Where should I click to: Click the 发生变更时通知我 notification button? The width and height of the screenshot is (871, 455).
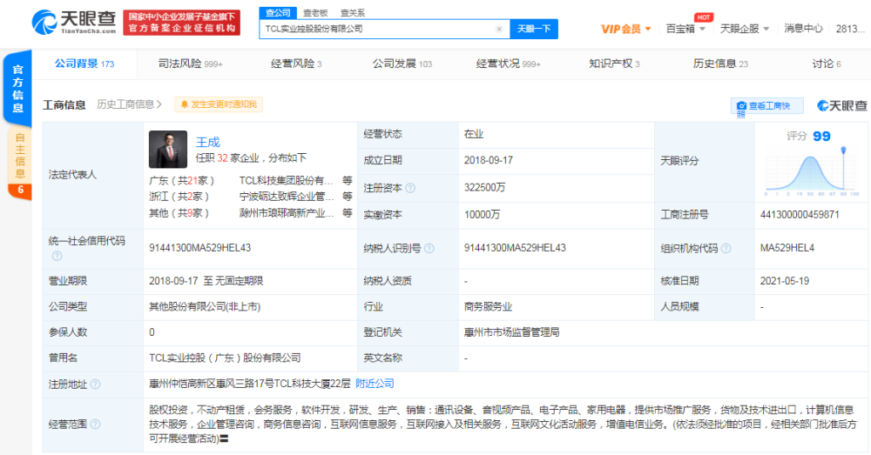[219, 105]
